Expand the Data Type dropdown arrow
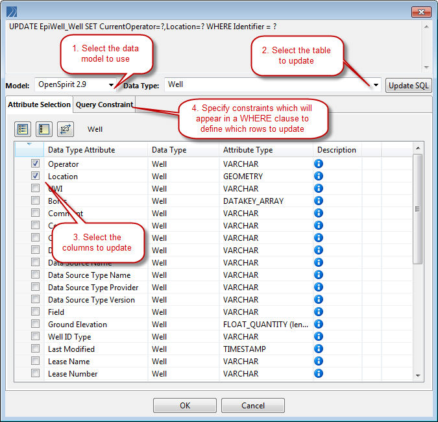This screenshot has height=422, width=438. [x=376, y=85]
